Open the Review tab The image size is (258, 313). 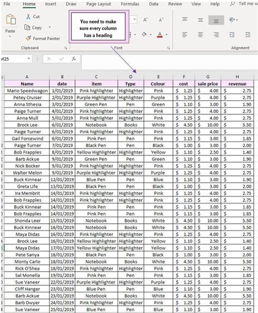click(x=175, y=4)
